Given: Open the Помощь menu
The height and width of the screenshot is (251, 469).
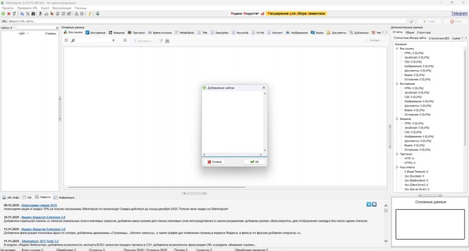Looking at the screenshot, I should pyautogui.click(x=81, y=8).
